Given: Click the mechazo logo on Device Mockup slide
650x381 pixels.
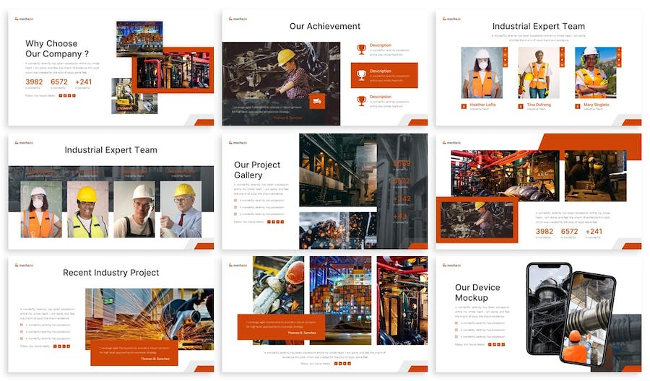Looking at the screenshot, I should [x=452, y=265].
